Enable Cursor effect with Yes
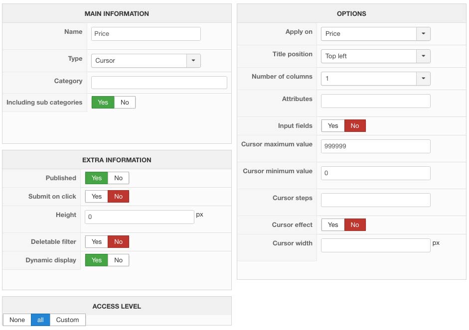 point(333,225)
